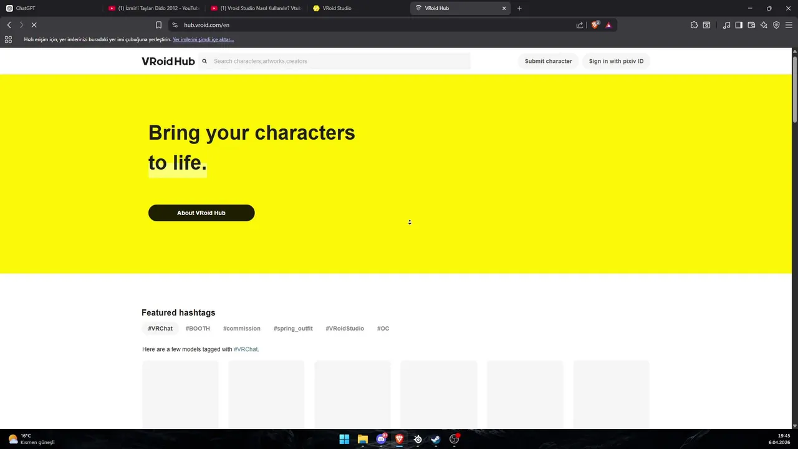Click the About VRoid Hub button

[x=201, y=213]
